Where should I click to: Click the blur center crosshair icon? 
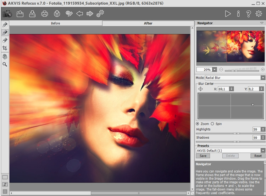click(x=200, y=89)
